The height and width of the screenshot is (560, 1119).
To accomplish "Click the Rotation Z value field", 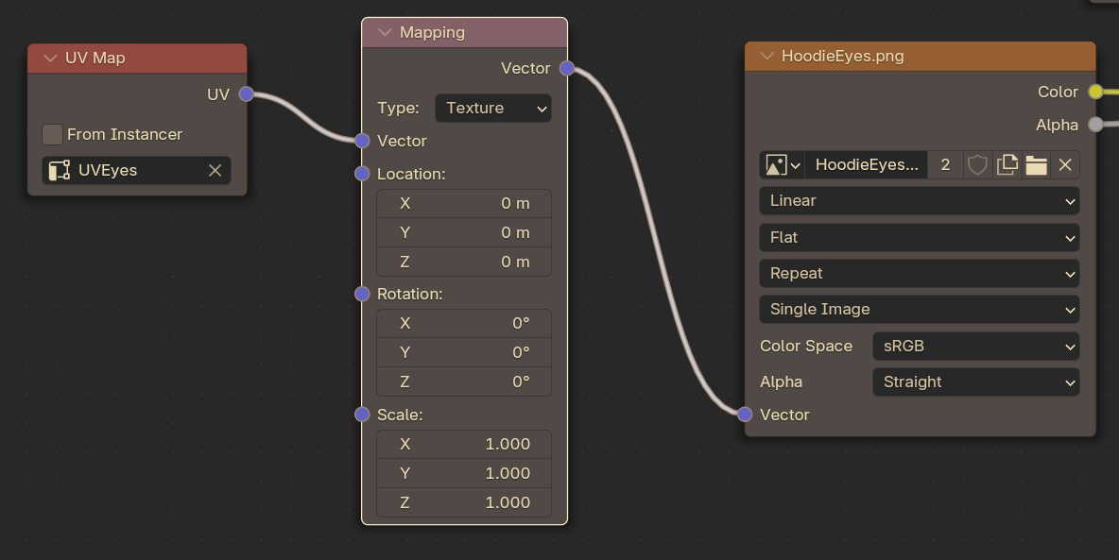I will (x=464, y=382).
